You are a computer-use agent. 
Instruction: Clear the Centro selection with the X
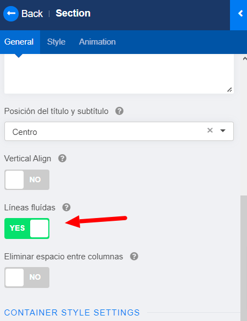pyautogui.click(x=210, y=130)
